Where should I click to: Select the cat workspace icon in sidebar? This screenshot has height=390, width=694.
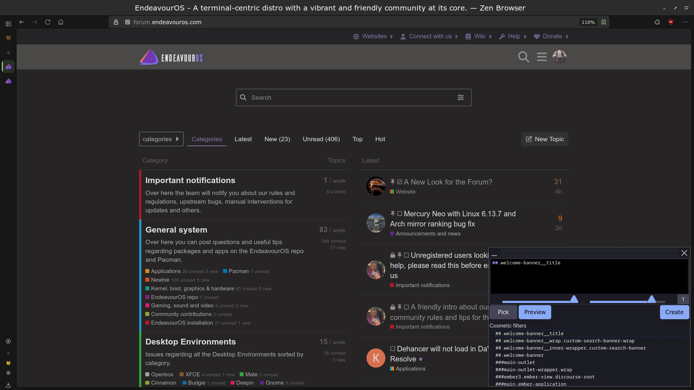click(8, 38)
